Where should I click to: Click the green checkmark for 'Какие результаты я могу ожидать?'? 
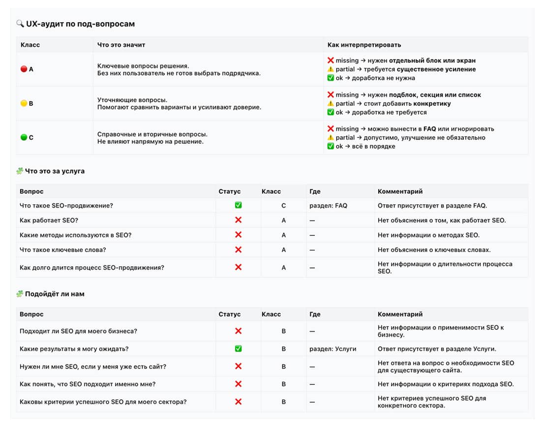238,348
